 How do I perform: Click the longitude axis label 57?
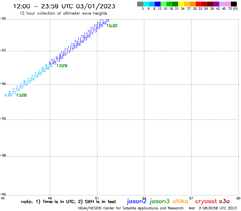pos(191,198)
